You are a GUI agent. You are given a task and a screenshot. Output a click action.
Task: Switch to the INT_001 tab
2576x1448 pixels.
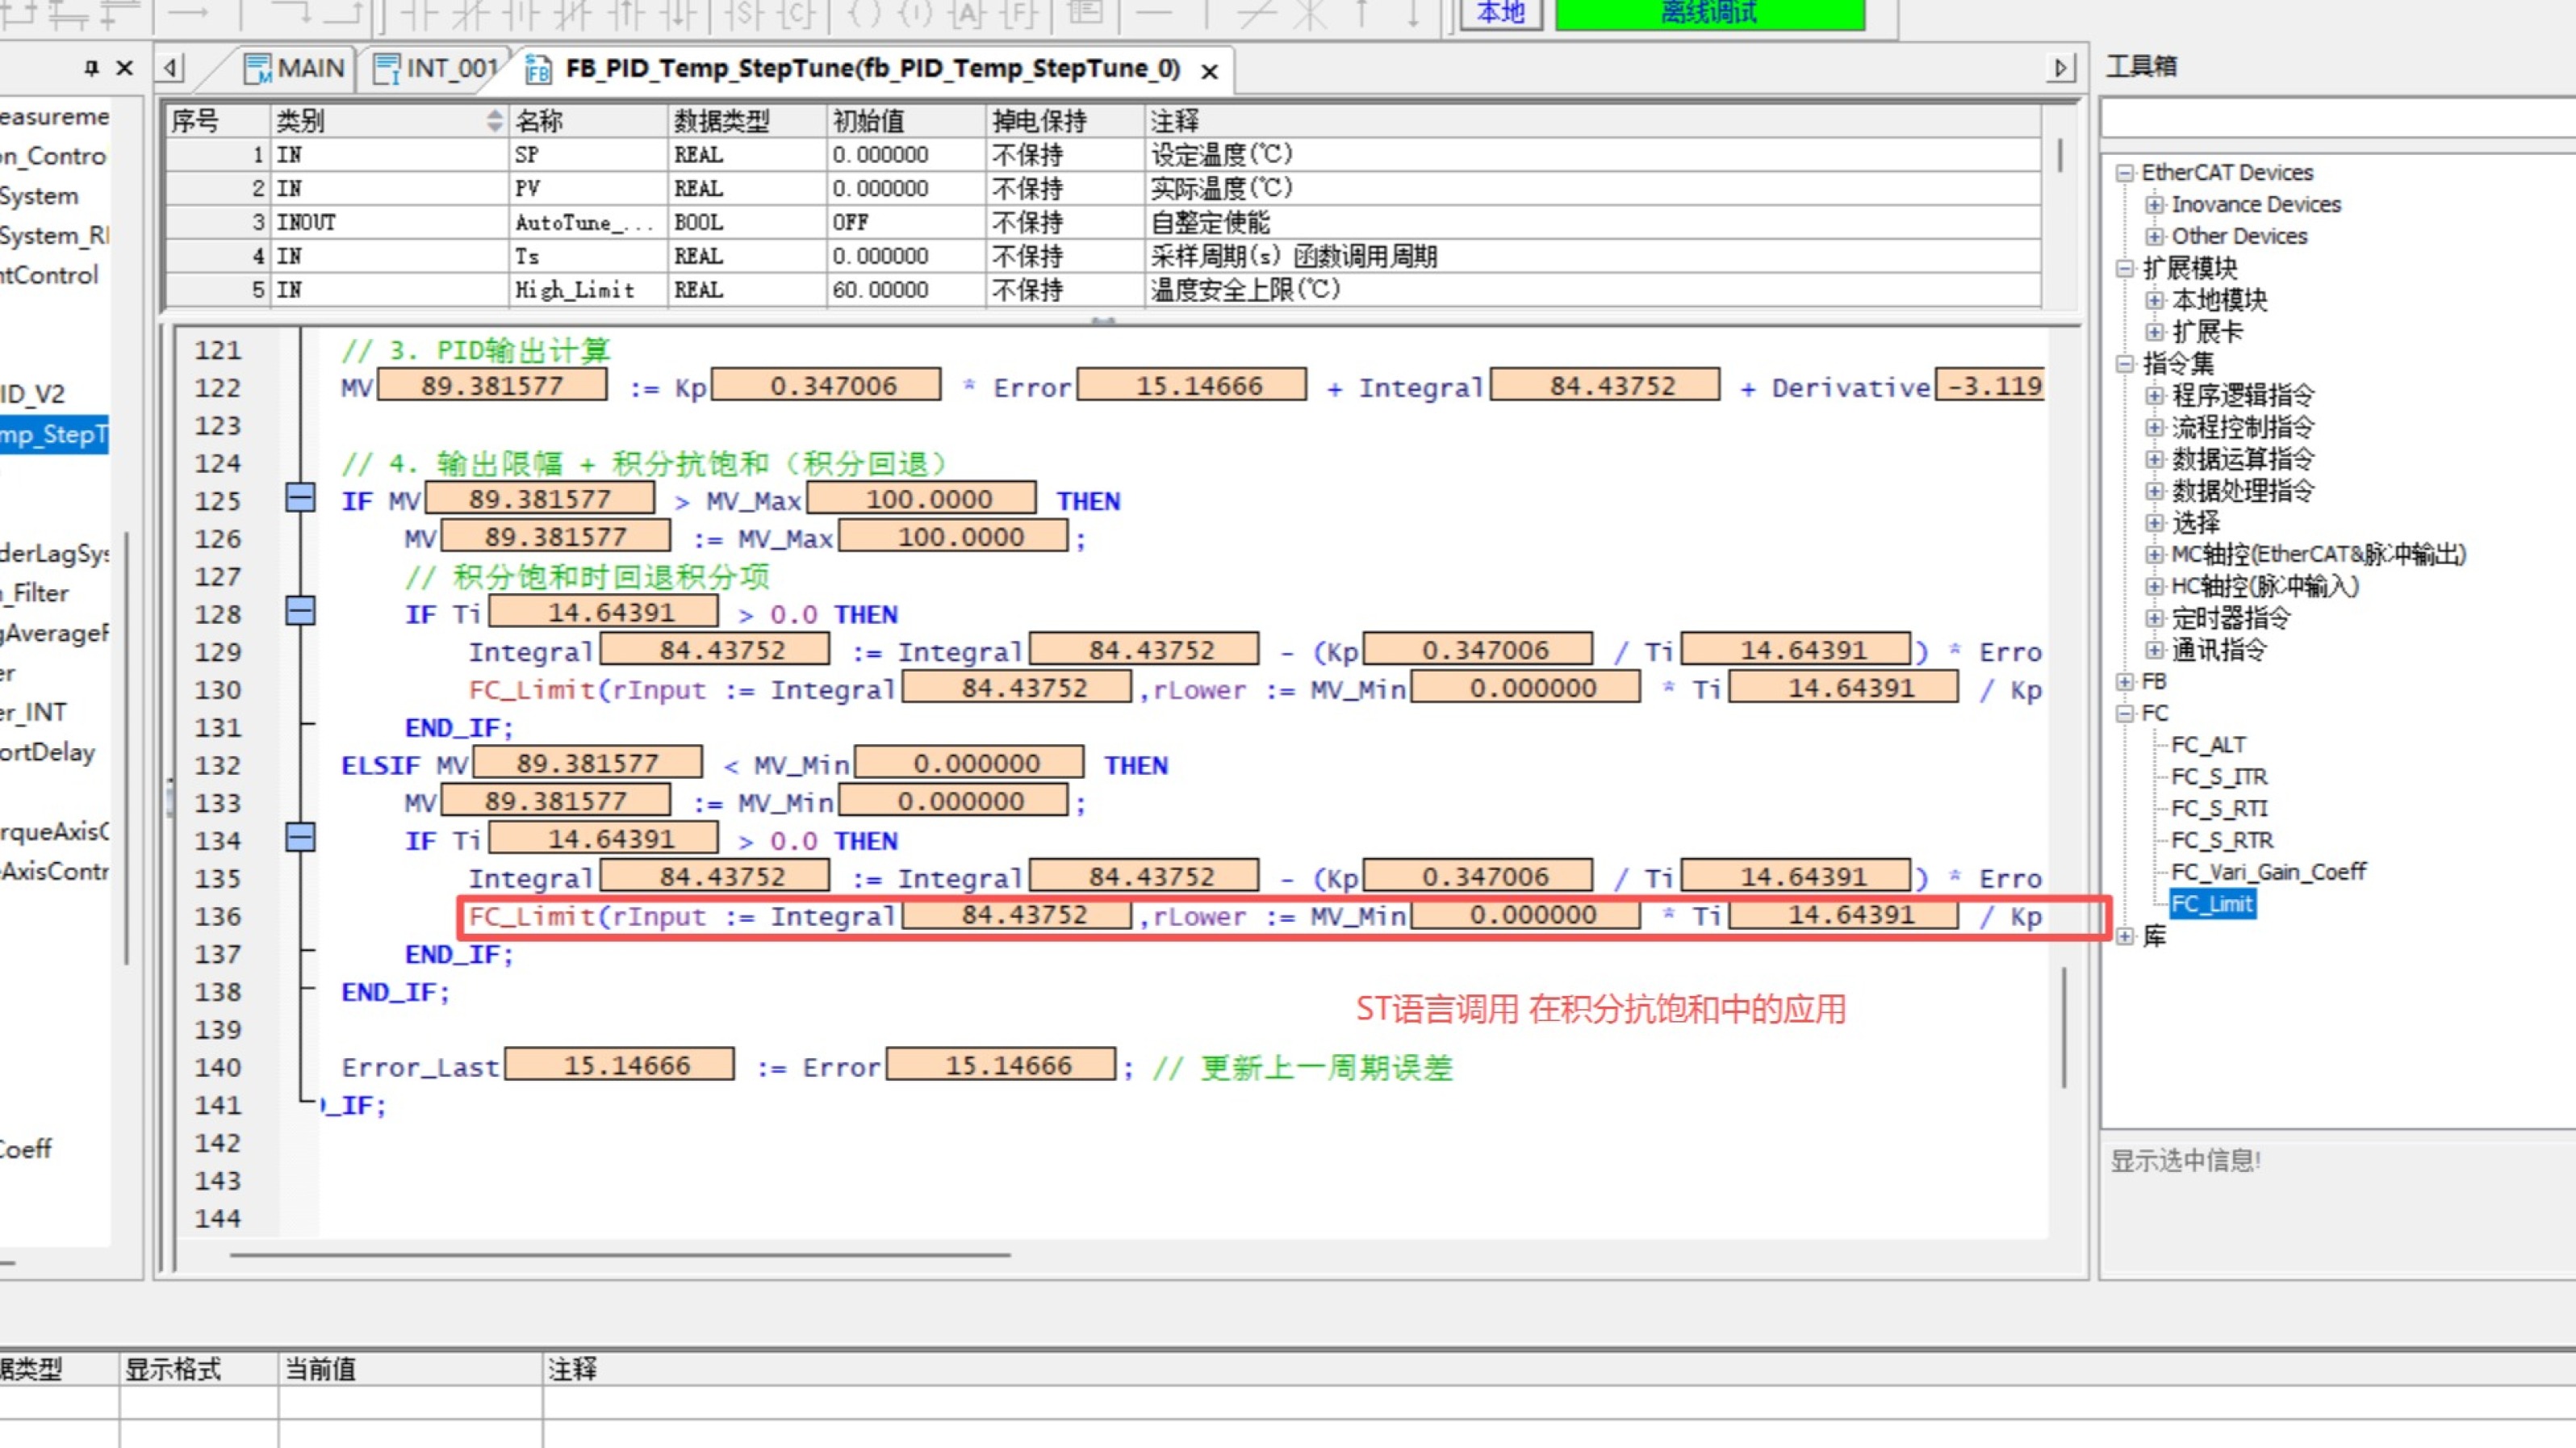click(x=452, y=69)
